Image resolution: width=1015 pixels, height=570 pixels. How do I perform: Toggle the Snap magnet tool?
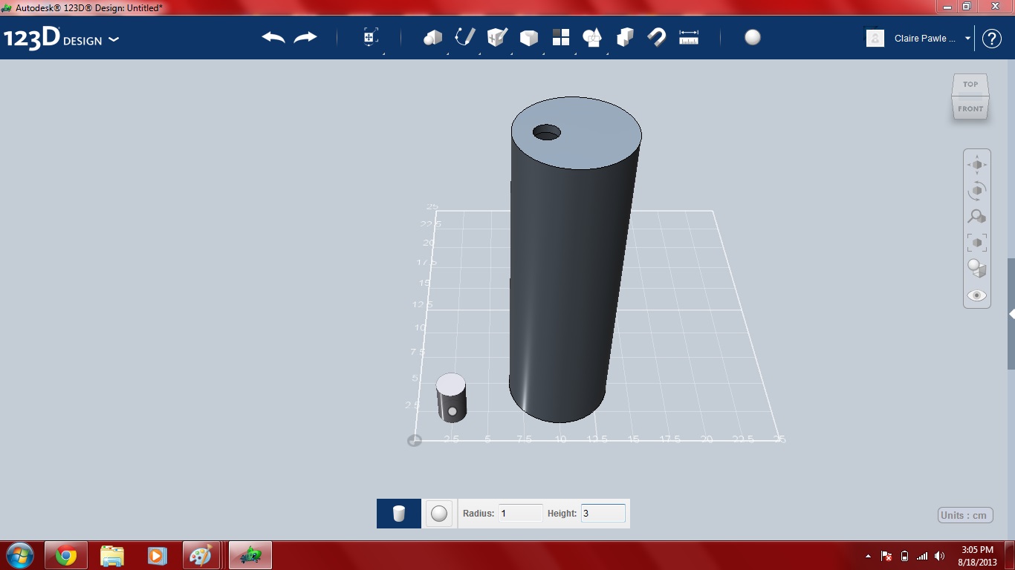[x=657, y=37]
